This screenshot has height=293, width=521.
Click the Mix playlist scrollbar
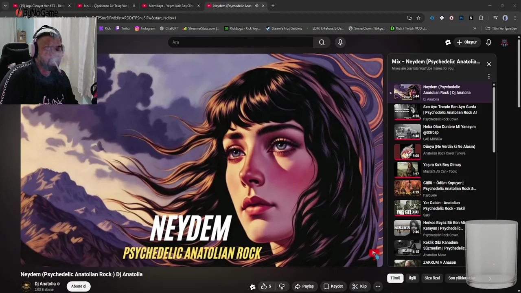click(494, 120)
